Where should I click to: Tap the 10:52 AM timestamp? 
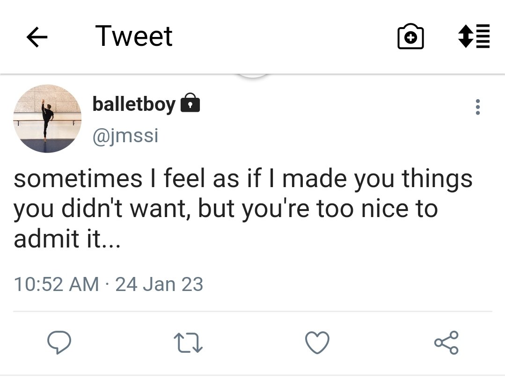point(56,284)
